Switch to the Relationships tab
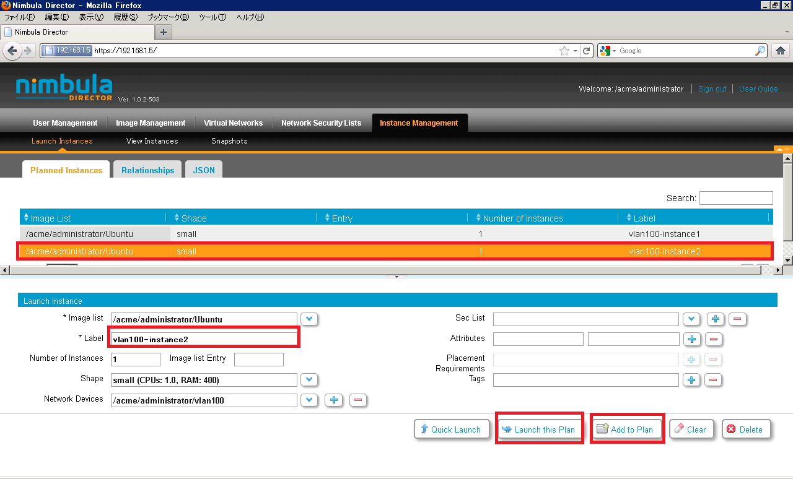793x479 pixels. (x=147, y=170)
